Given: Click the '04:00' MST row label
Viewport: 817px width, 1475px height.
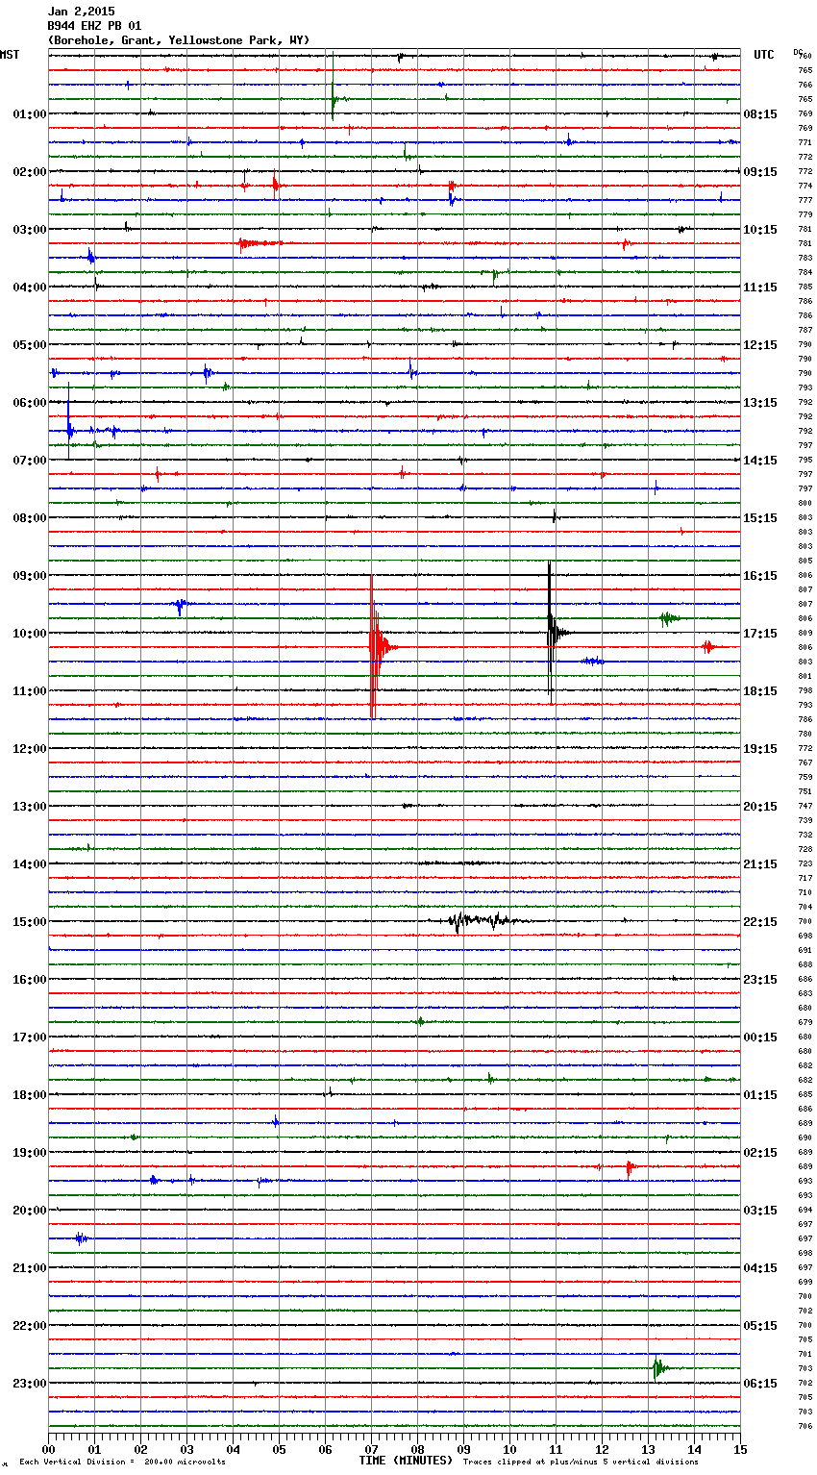Looking at the screenshot, I should 30,287.
